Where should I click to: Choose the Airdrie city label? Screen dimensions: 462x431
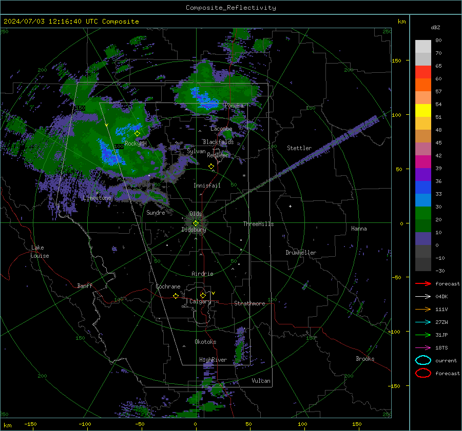202,274
